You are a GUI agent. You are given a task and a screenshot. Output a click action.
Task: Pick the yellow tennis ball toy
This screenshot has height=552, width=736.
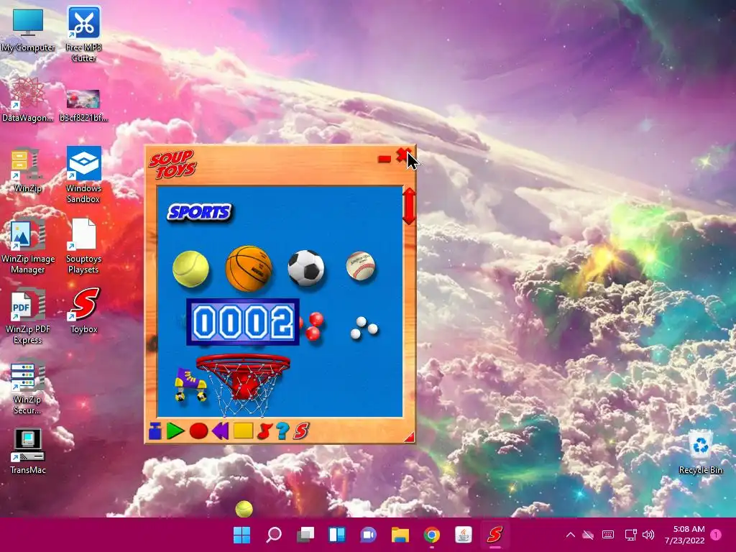(x=190, y=269)
